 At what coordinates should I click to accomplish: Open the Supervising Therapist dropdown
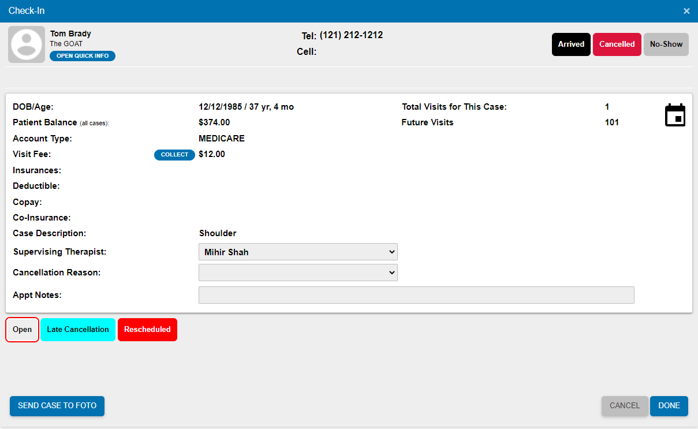pos(298,252)
